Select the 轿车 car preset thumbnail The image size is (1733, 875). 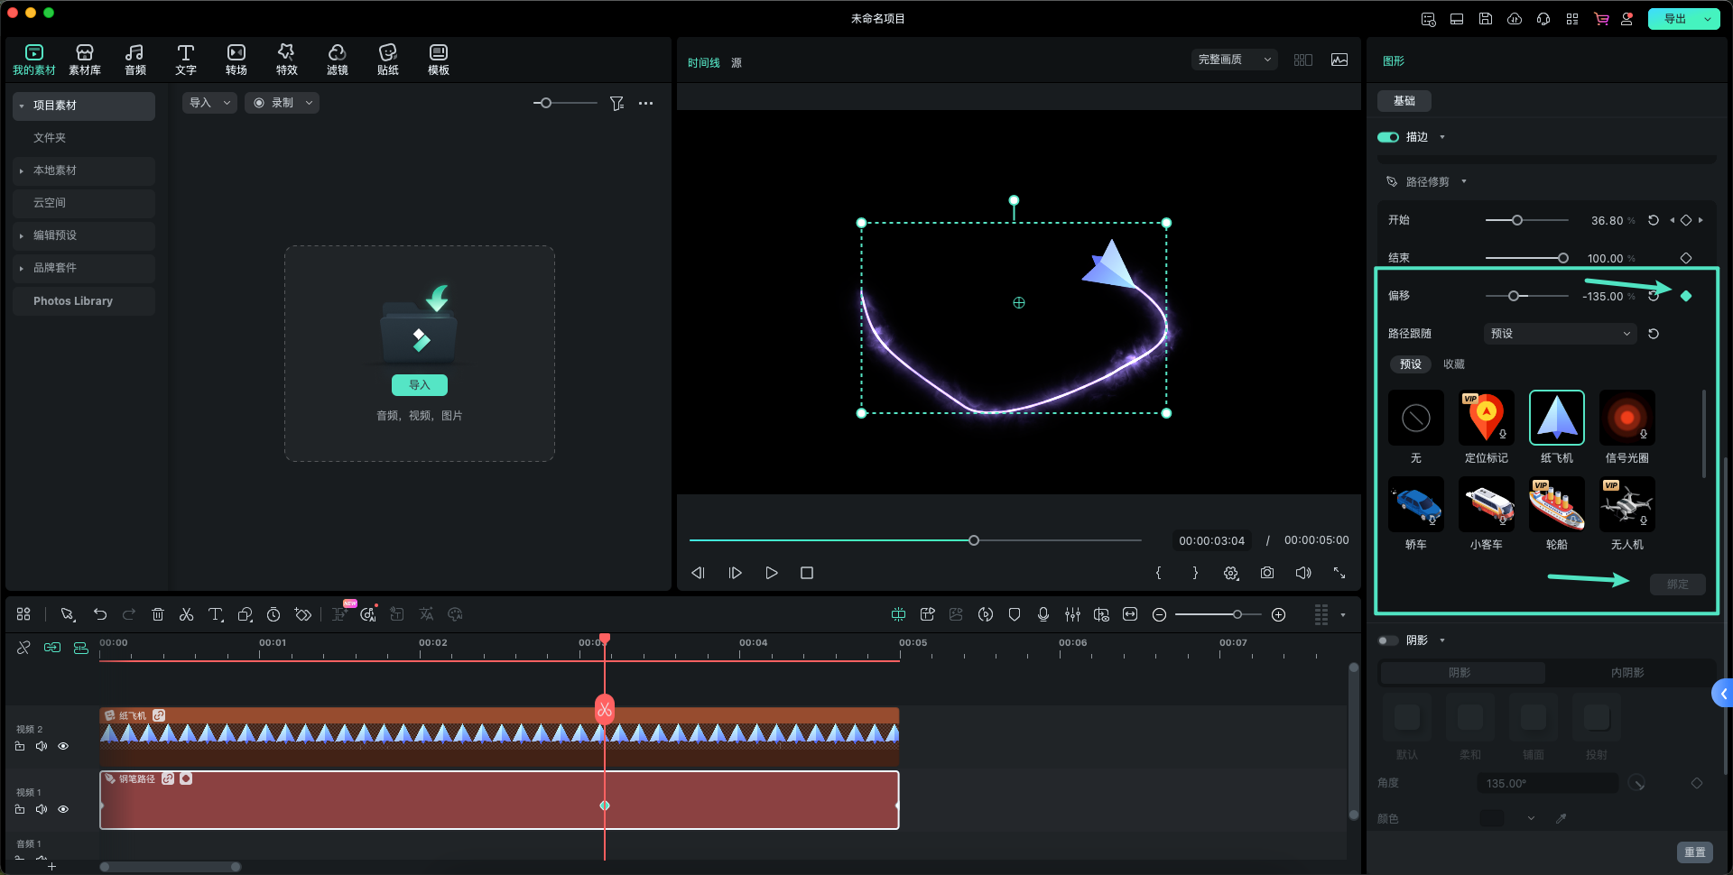point(1415,506)
